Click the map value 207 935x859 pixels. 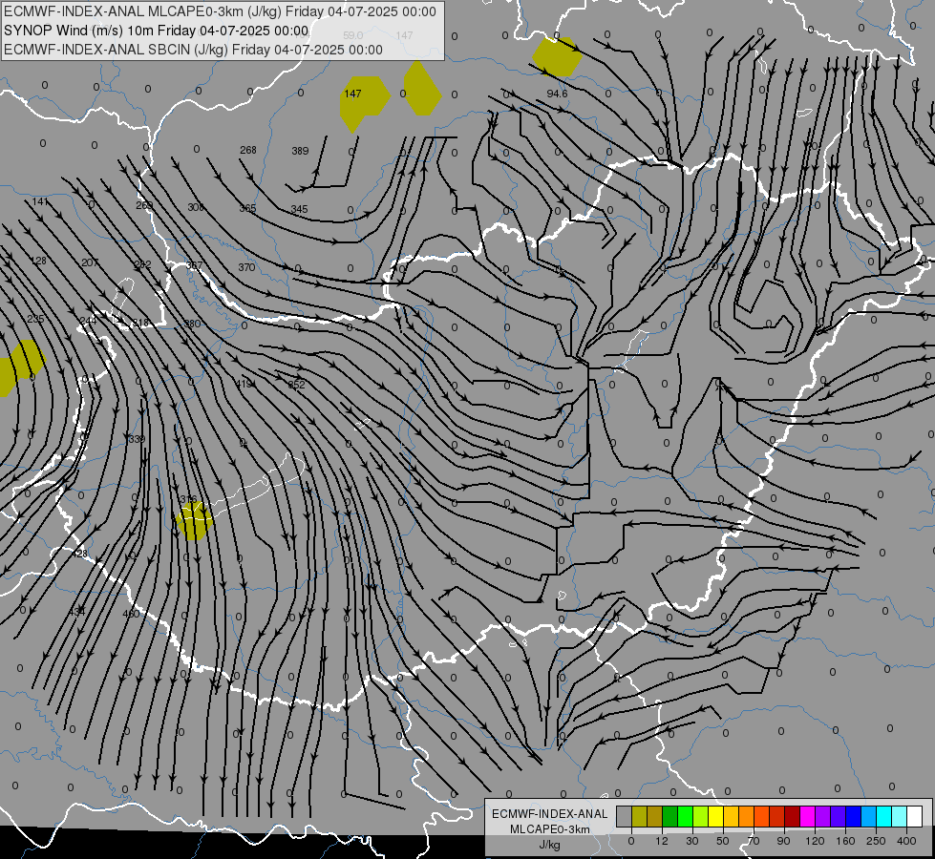point(90,262)
